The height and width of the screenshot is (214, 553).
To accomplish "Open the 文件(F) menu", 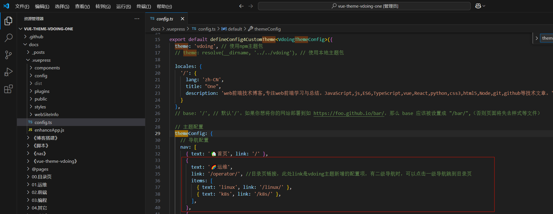I will pyautogui.click(x=22, y=6).
